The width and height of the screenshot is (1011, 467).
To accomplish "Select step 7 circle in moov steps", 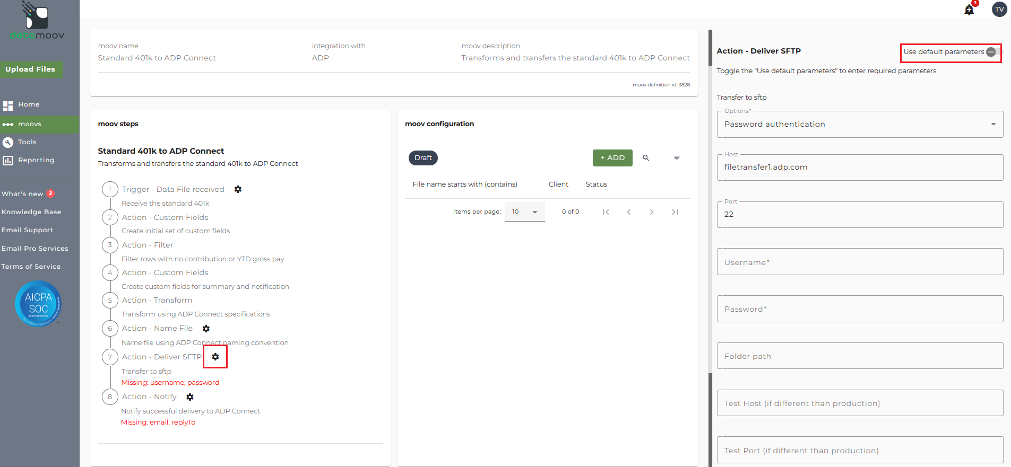I will 110,357.
